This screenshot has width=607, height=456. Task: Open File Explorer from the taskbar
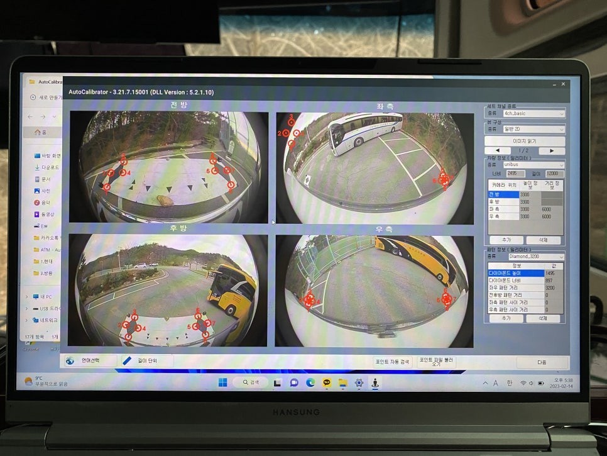[x=343, y=382]
